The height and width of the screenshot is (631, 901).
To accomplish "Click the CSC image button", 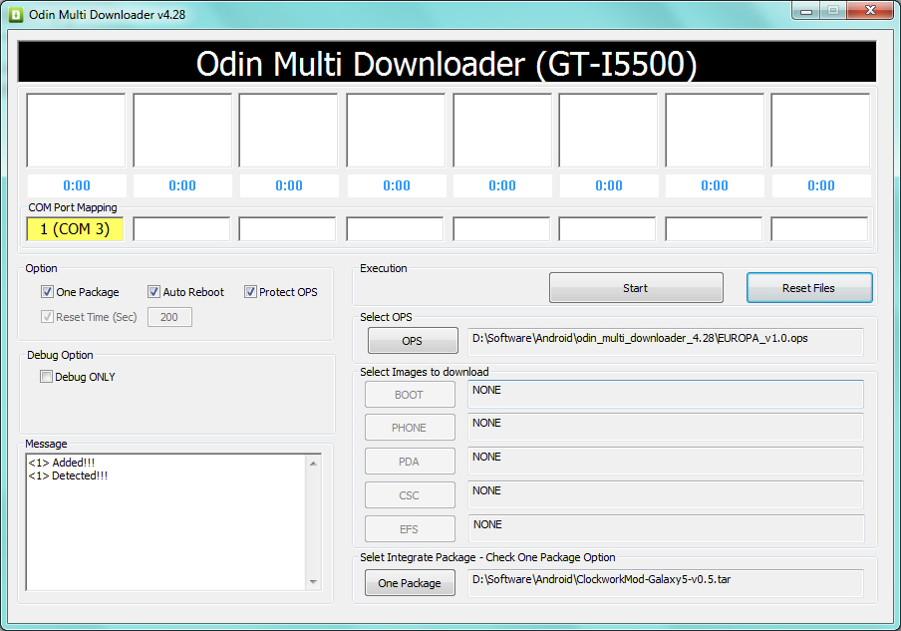I will coord(409,495).
